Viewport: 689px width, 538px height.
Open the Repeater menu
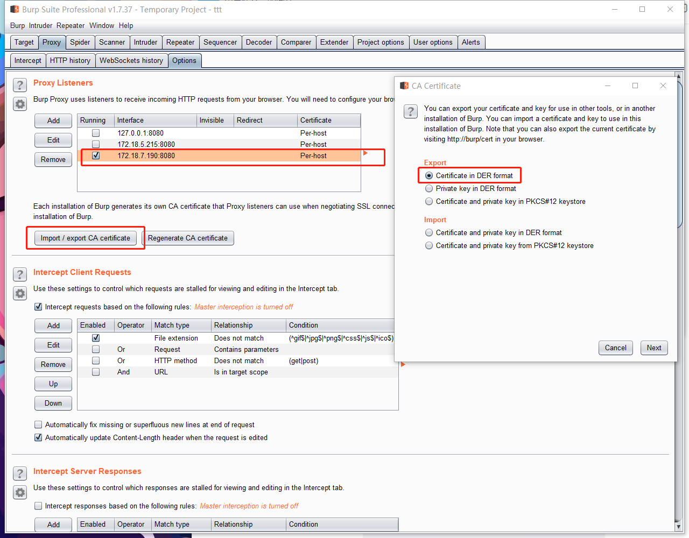[71, 25]
